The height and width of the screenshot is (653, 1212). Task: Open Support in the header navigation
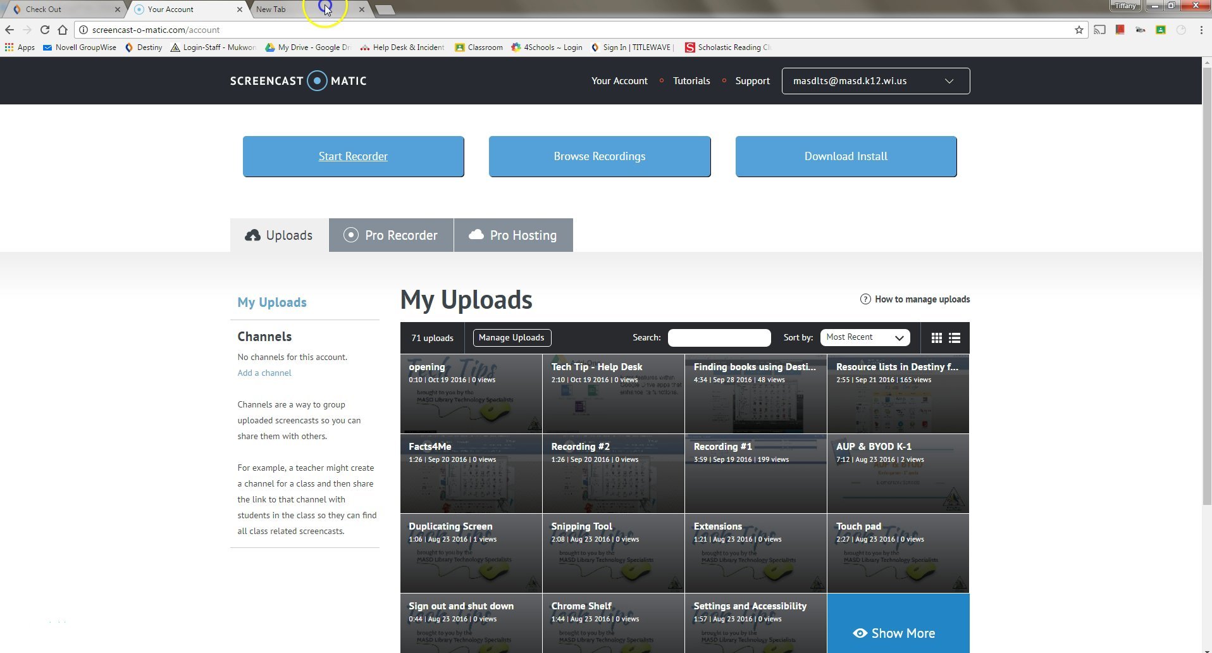tap(752, 81)
